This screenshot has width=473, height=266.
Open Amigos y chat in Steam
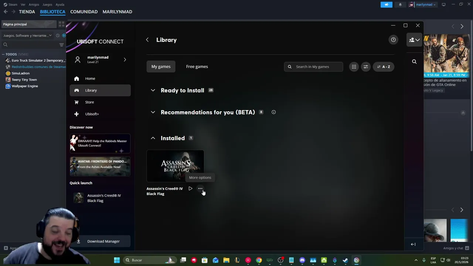point(456,248)
